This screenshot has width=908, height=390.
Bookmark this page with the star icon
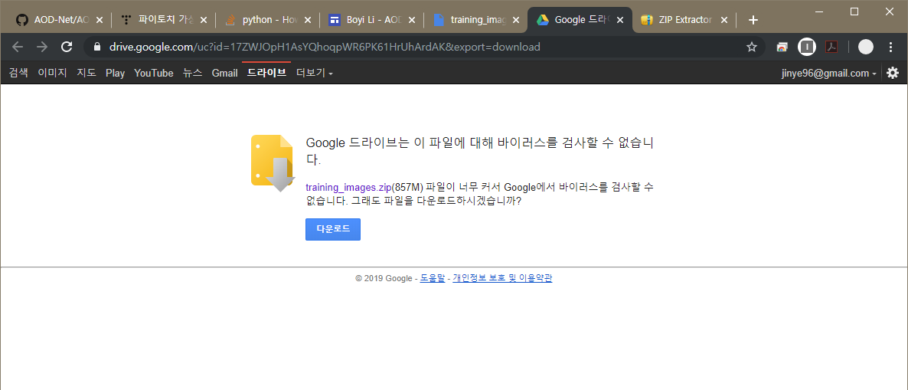[752, 47]
